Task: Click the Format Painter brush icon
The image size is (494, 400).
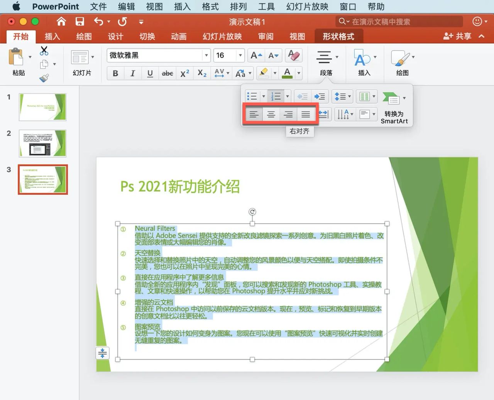Action: (44, 78)
